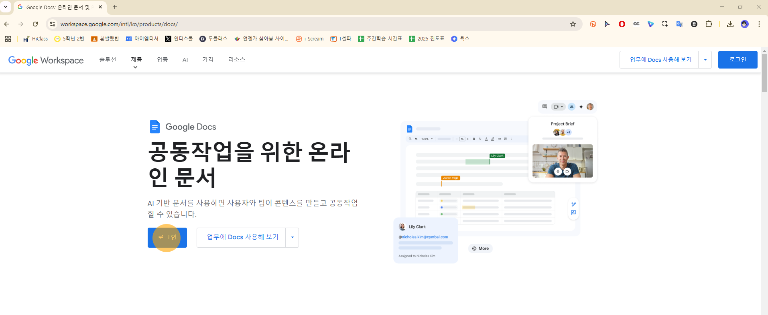This screenshot has height=315, width=768.
Task: Click the Project Brief video thumbnail
Action: coord(563,161)
